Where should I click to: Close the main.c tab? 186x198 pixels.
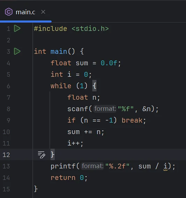point(43,12)
